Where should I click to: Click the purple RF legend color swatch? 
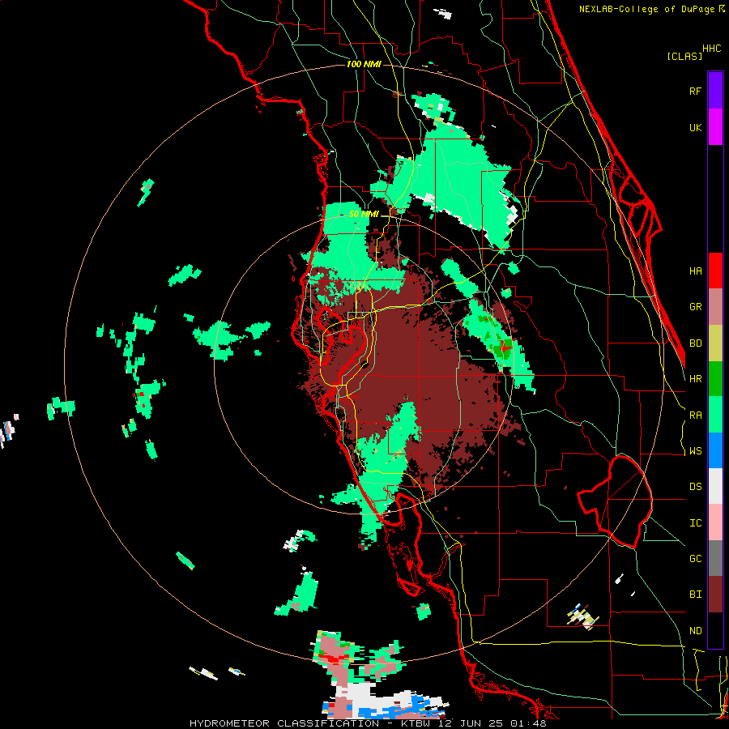coord(715,91)
